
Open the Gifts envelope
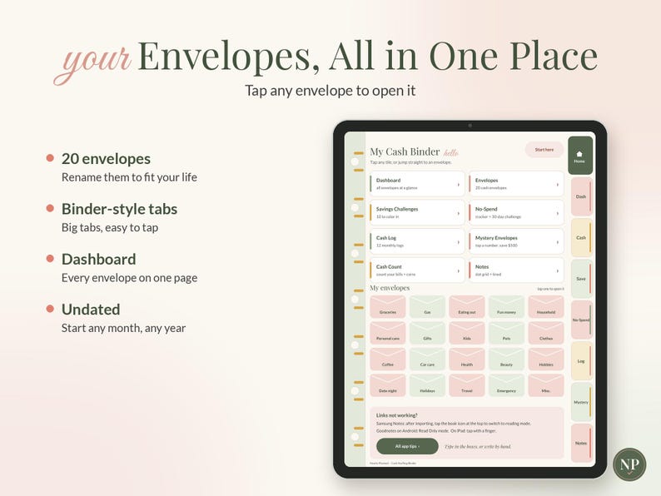pos(427,333)
